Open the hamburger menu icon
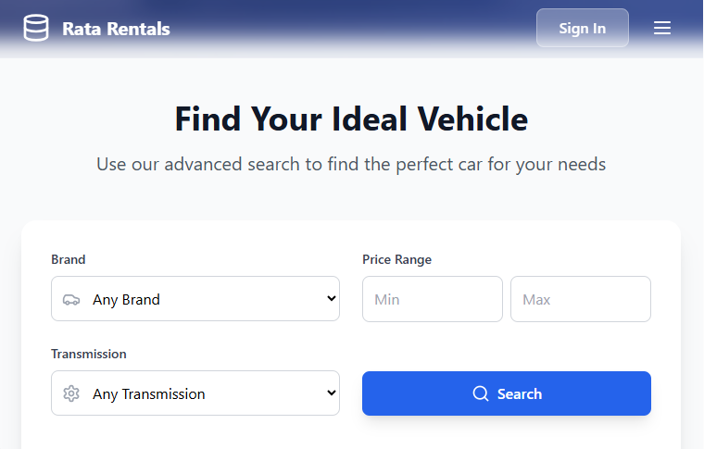 [661, 28]
